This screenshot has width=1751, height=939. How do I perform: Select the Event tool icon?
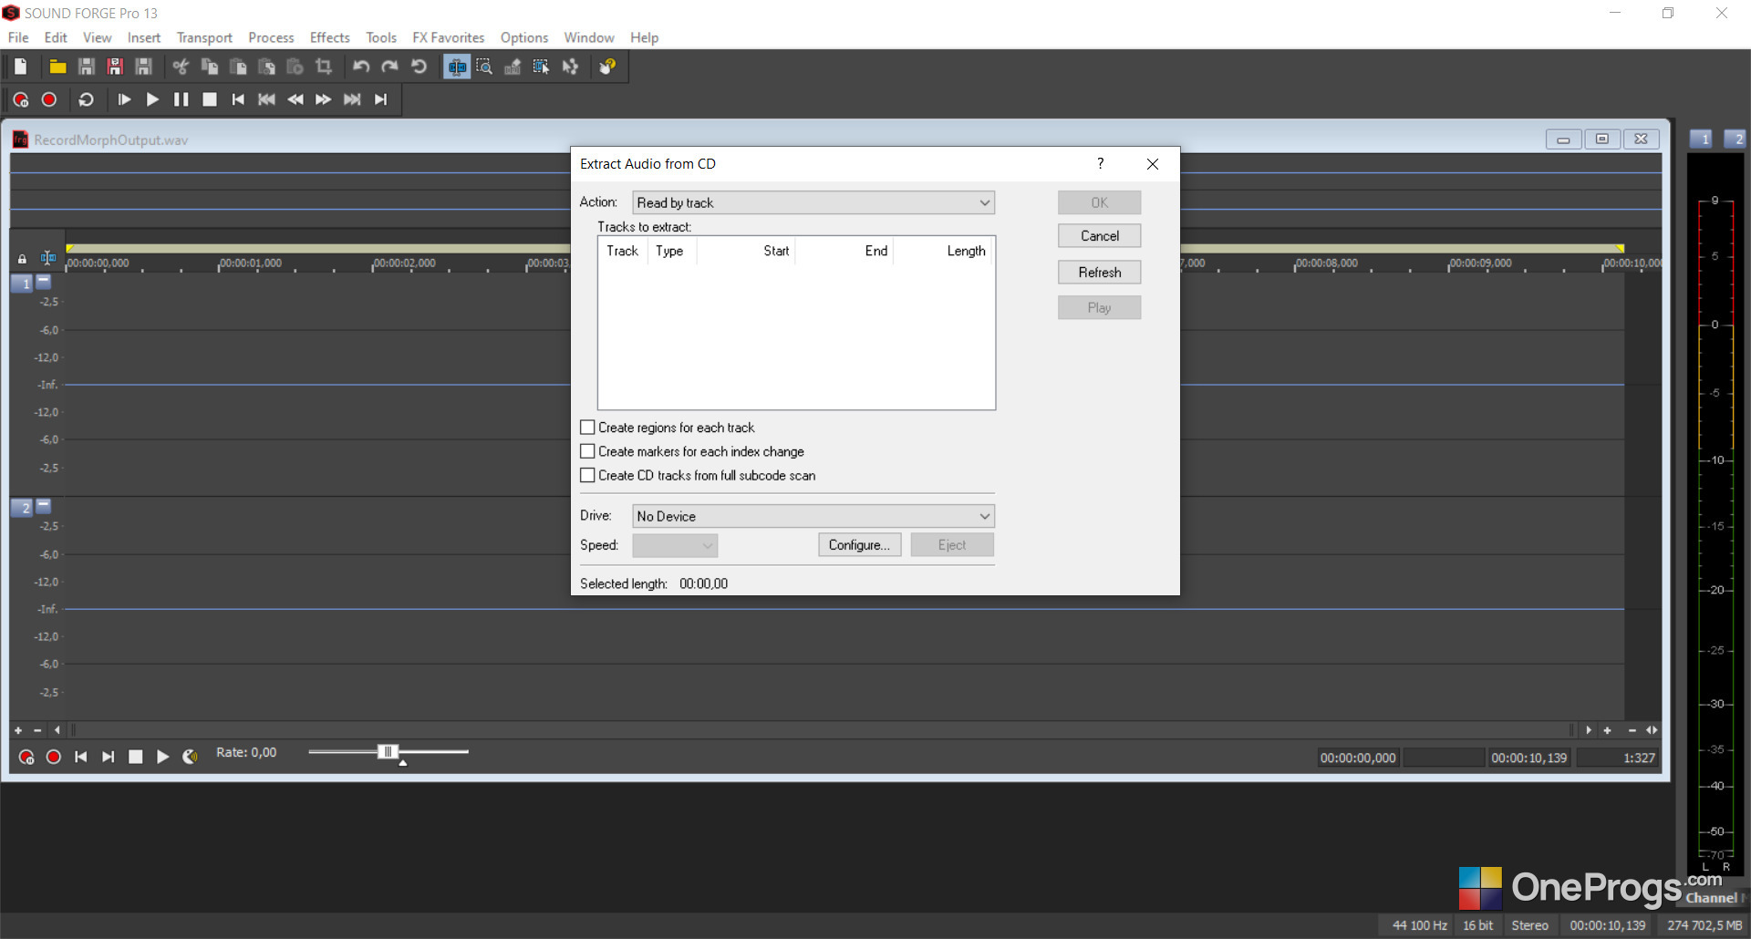pyautogui.click(x=542, y=67)
